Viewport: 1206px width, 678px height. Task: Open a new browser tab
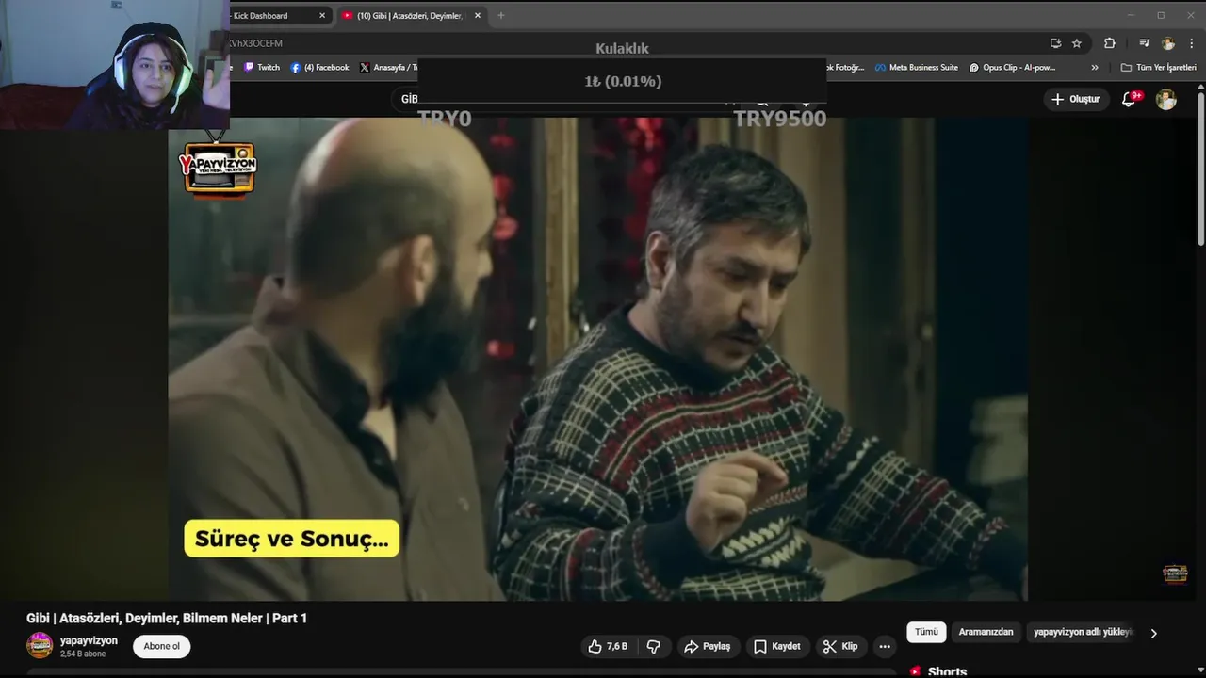[x=500, y=15]
